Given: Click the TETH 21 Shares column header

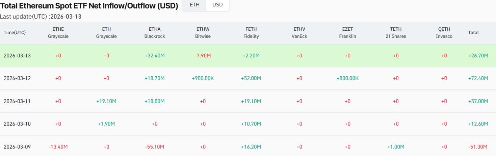Looking at the screenshot, I should coord(396,33).
